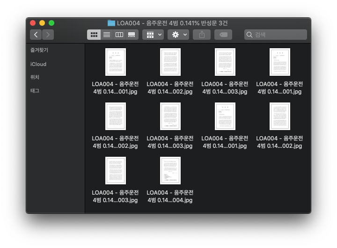Click the Edit Tags toolbar button
The image size is (337, 248).
[223, 35]
